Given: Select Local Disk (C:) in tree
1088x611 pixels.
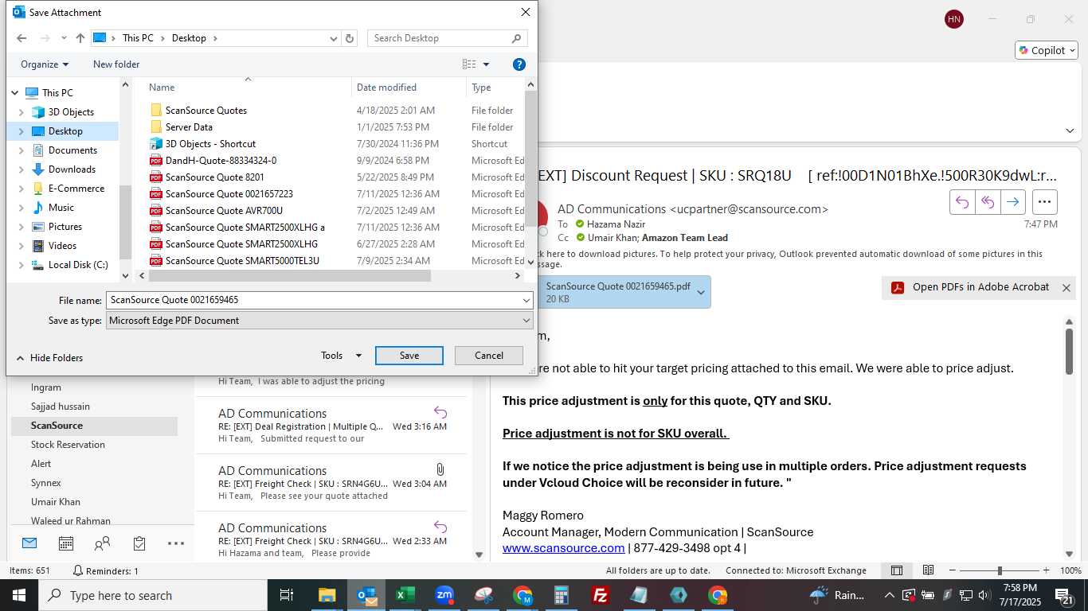Looking at the screenshot, I should [x=78, y=265].
